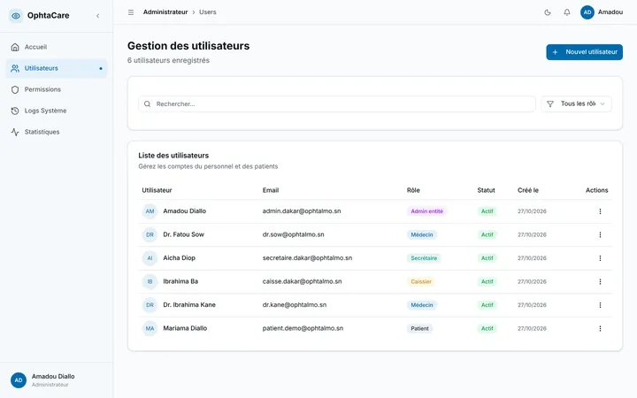Click Dr. Ibrahima Kane name
Image resolution: width=637 pixels, height=398 pixels.
(189, 305)
